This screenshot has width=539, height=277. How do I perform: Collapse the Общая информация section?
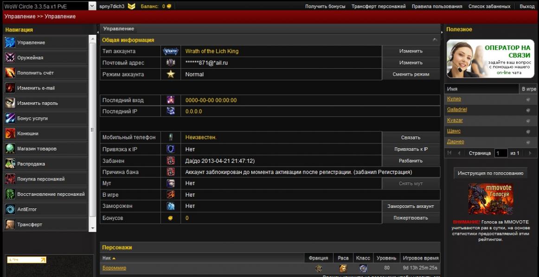435,40
